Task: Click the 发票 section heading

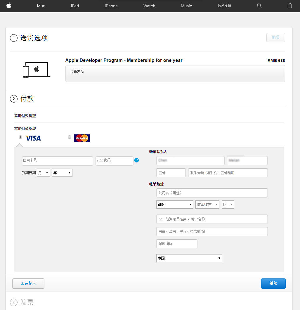Action: (x=27, y=302)
